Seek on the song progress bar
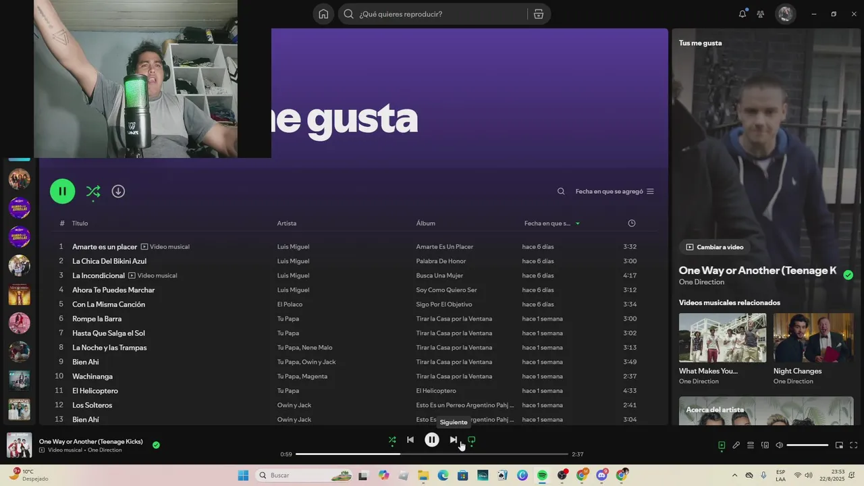The image size is (864, 486). [432, 454]
